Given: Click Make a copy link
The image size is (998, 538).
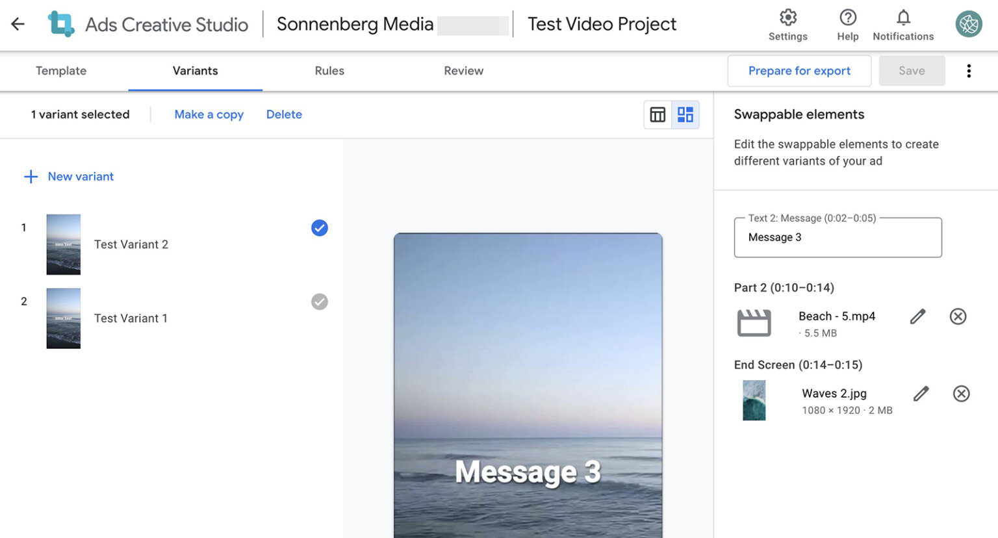Looking at the screenshot, I should tap(209, 114).
